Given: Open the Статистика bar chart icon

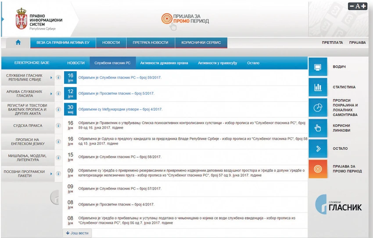Looking at the screenshot, I should (318, 87).
